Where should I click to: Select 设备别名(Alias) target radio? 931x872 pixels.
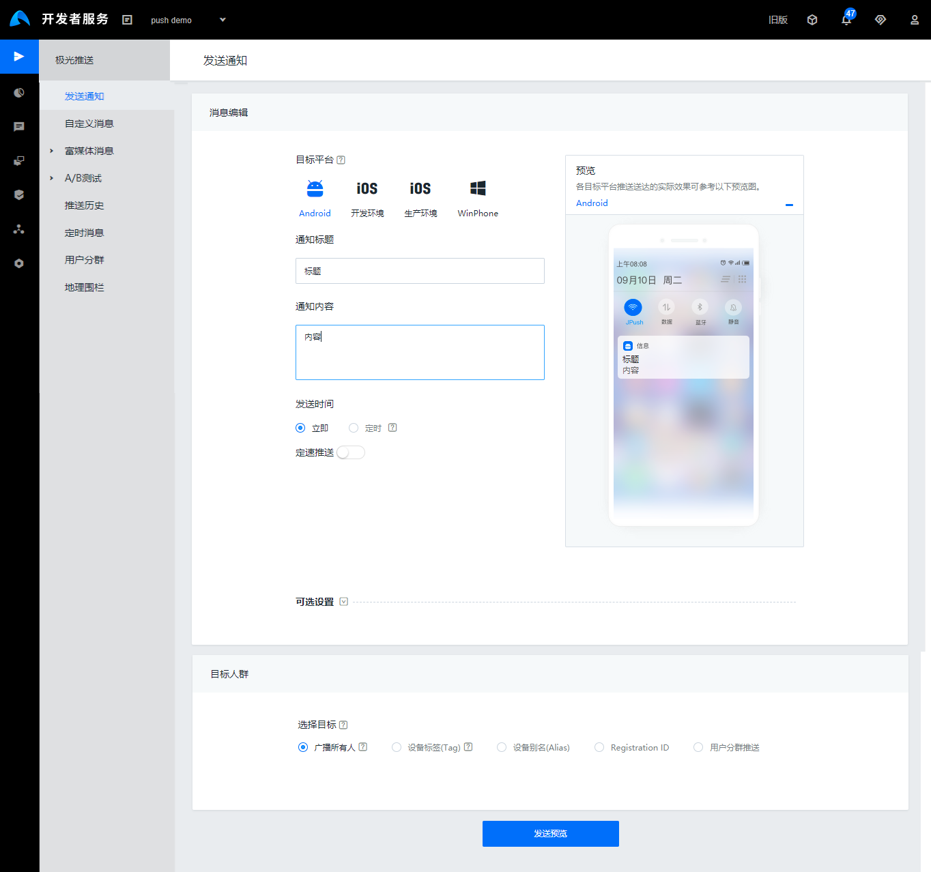point(502,747)
